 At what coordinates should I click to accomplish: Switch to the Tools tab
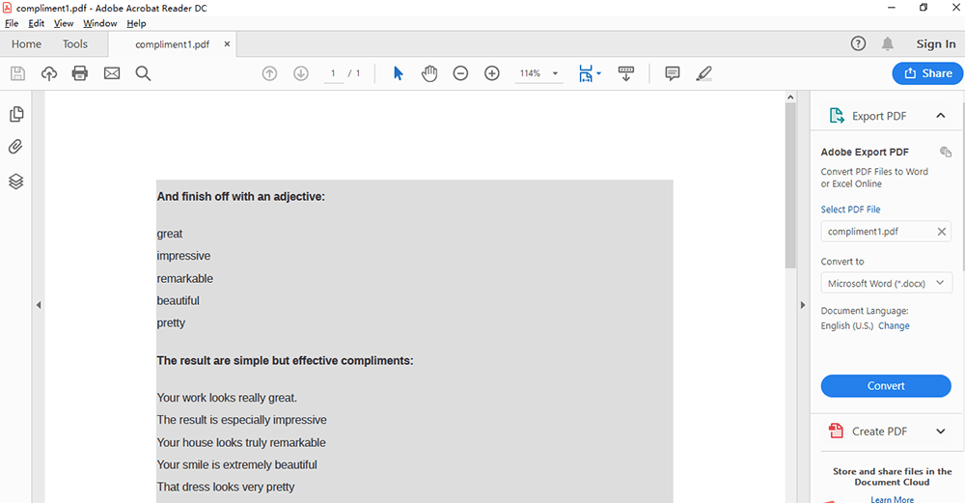pyautogui.click(x=75, y=44)
